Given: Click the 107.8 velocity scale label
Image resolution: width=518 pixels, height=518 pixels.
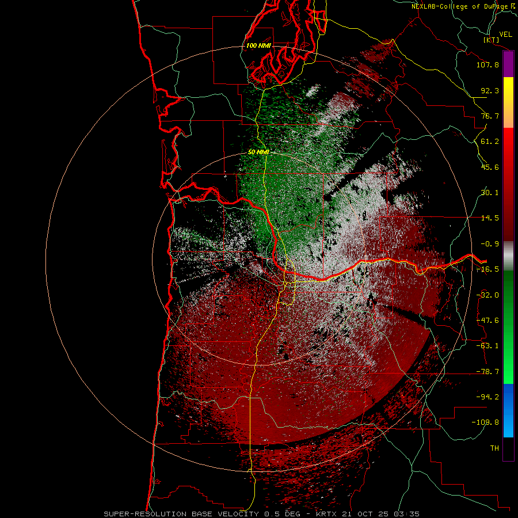Looking at the screenshot, I should [487, 64].
